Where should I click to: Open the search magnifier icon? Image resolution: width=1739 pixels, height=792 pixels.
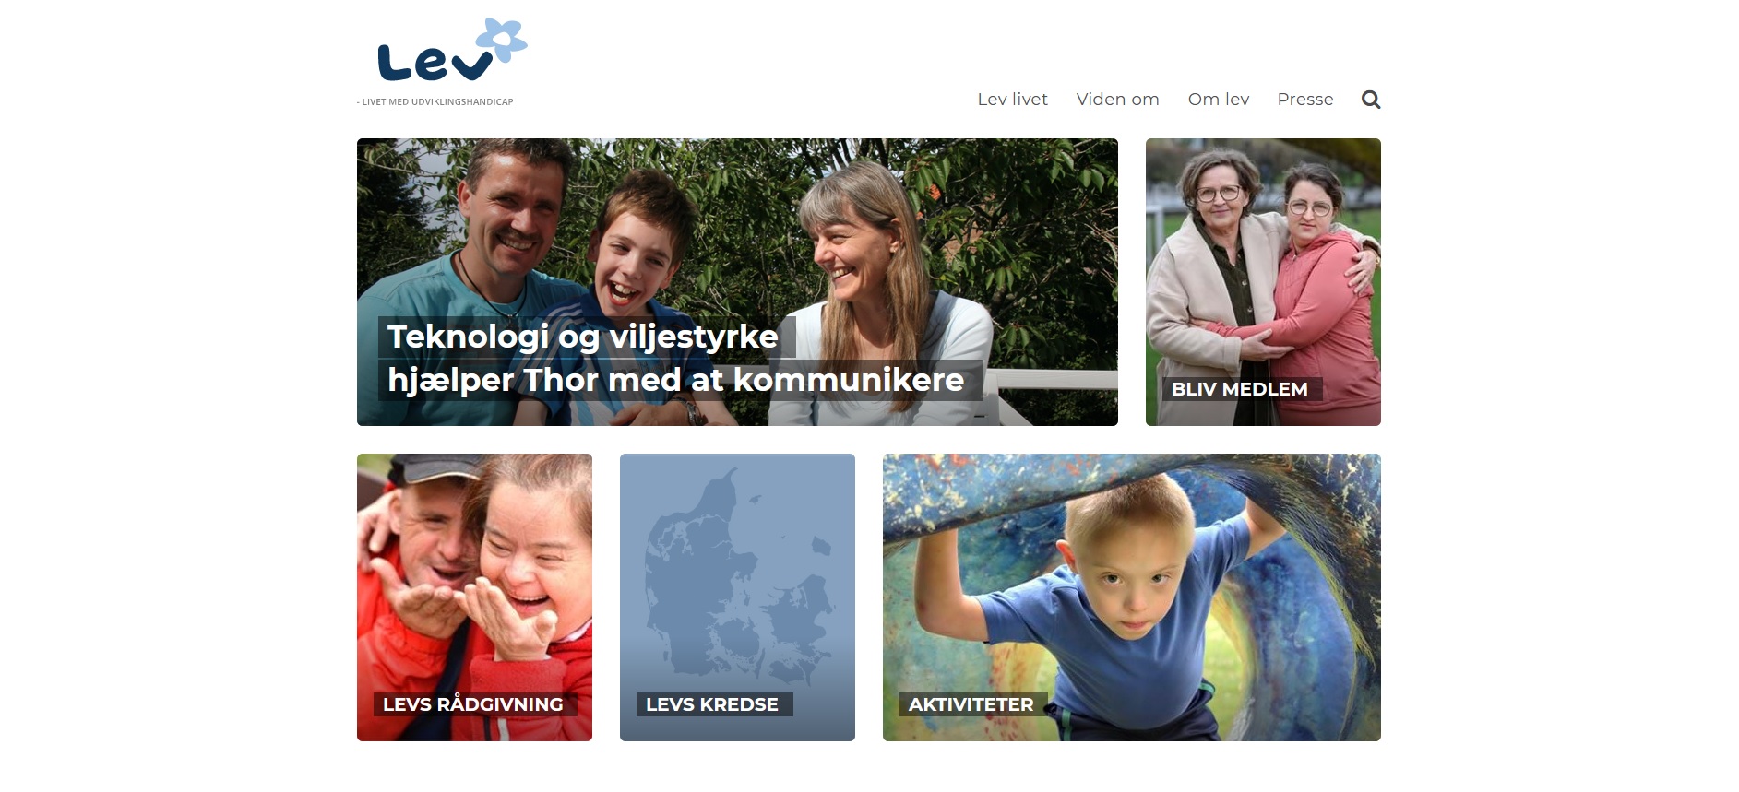[x=1371, y=100]
